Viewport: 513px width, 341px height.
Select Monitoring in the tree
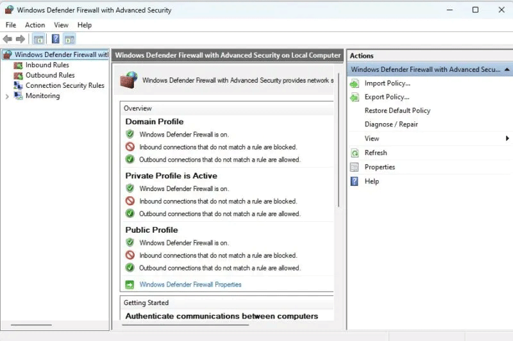[43, 96]
